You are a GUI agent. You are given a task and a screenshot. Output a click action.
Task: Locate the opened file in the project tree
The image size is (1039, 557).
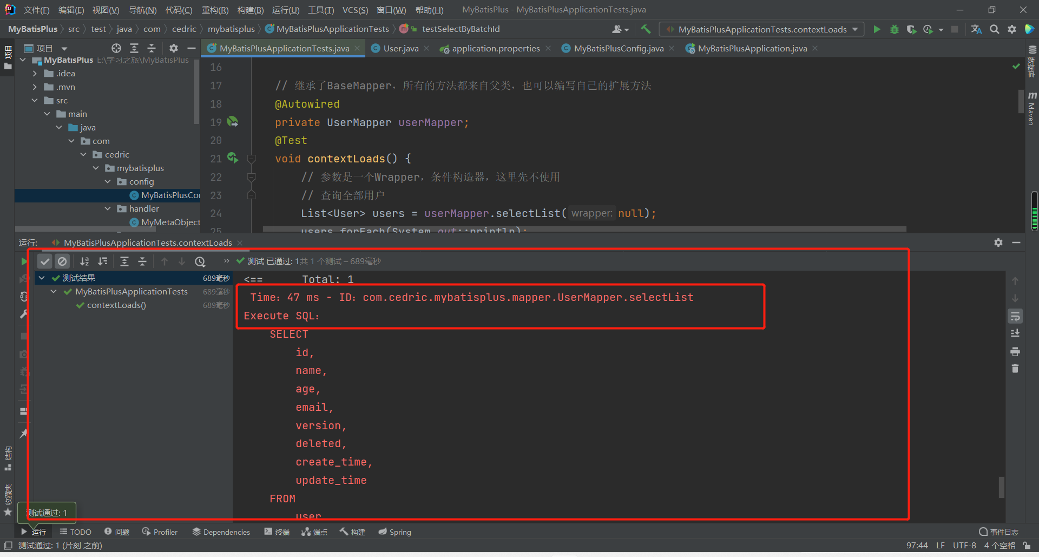pos(116,48)
